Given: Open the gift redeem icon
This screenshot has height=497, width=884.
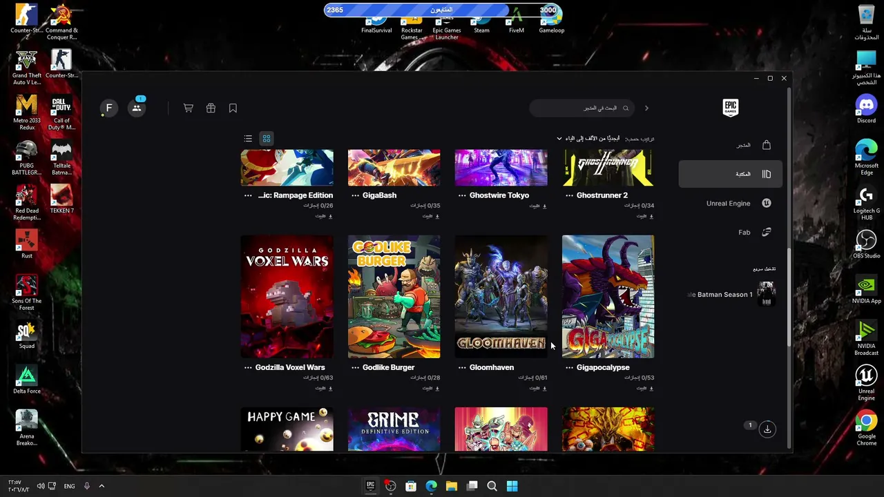Looking at the screenshot, I should click(x=211, y=108).
